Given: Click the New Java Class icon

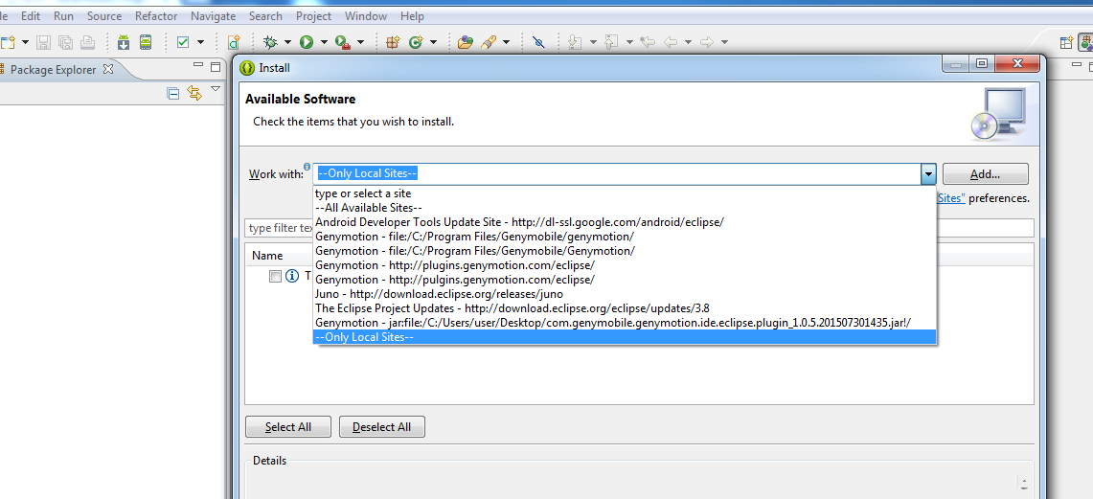Looking at the screenshot, I should [416, 42].
